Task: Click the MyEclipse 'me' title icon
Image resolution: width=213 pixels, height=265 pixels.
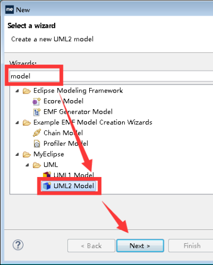Action: [x=9, y=9]
